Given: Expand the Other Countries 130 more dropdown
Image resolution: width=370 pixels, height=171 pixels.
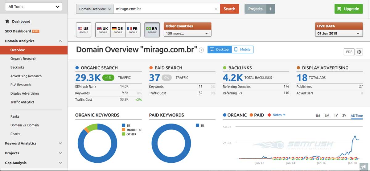Looking at the screenshot, I should [187, 33].
